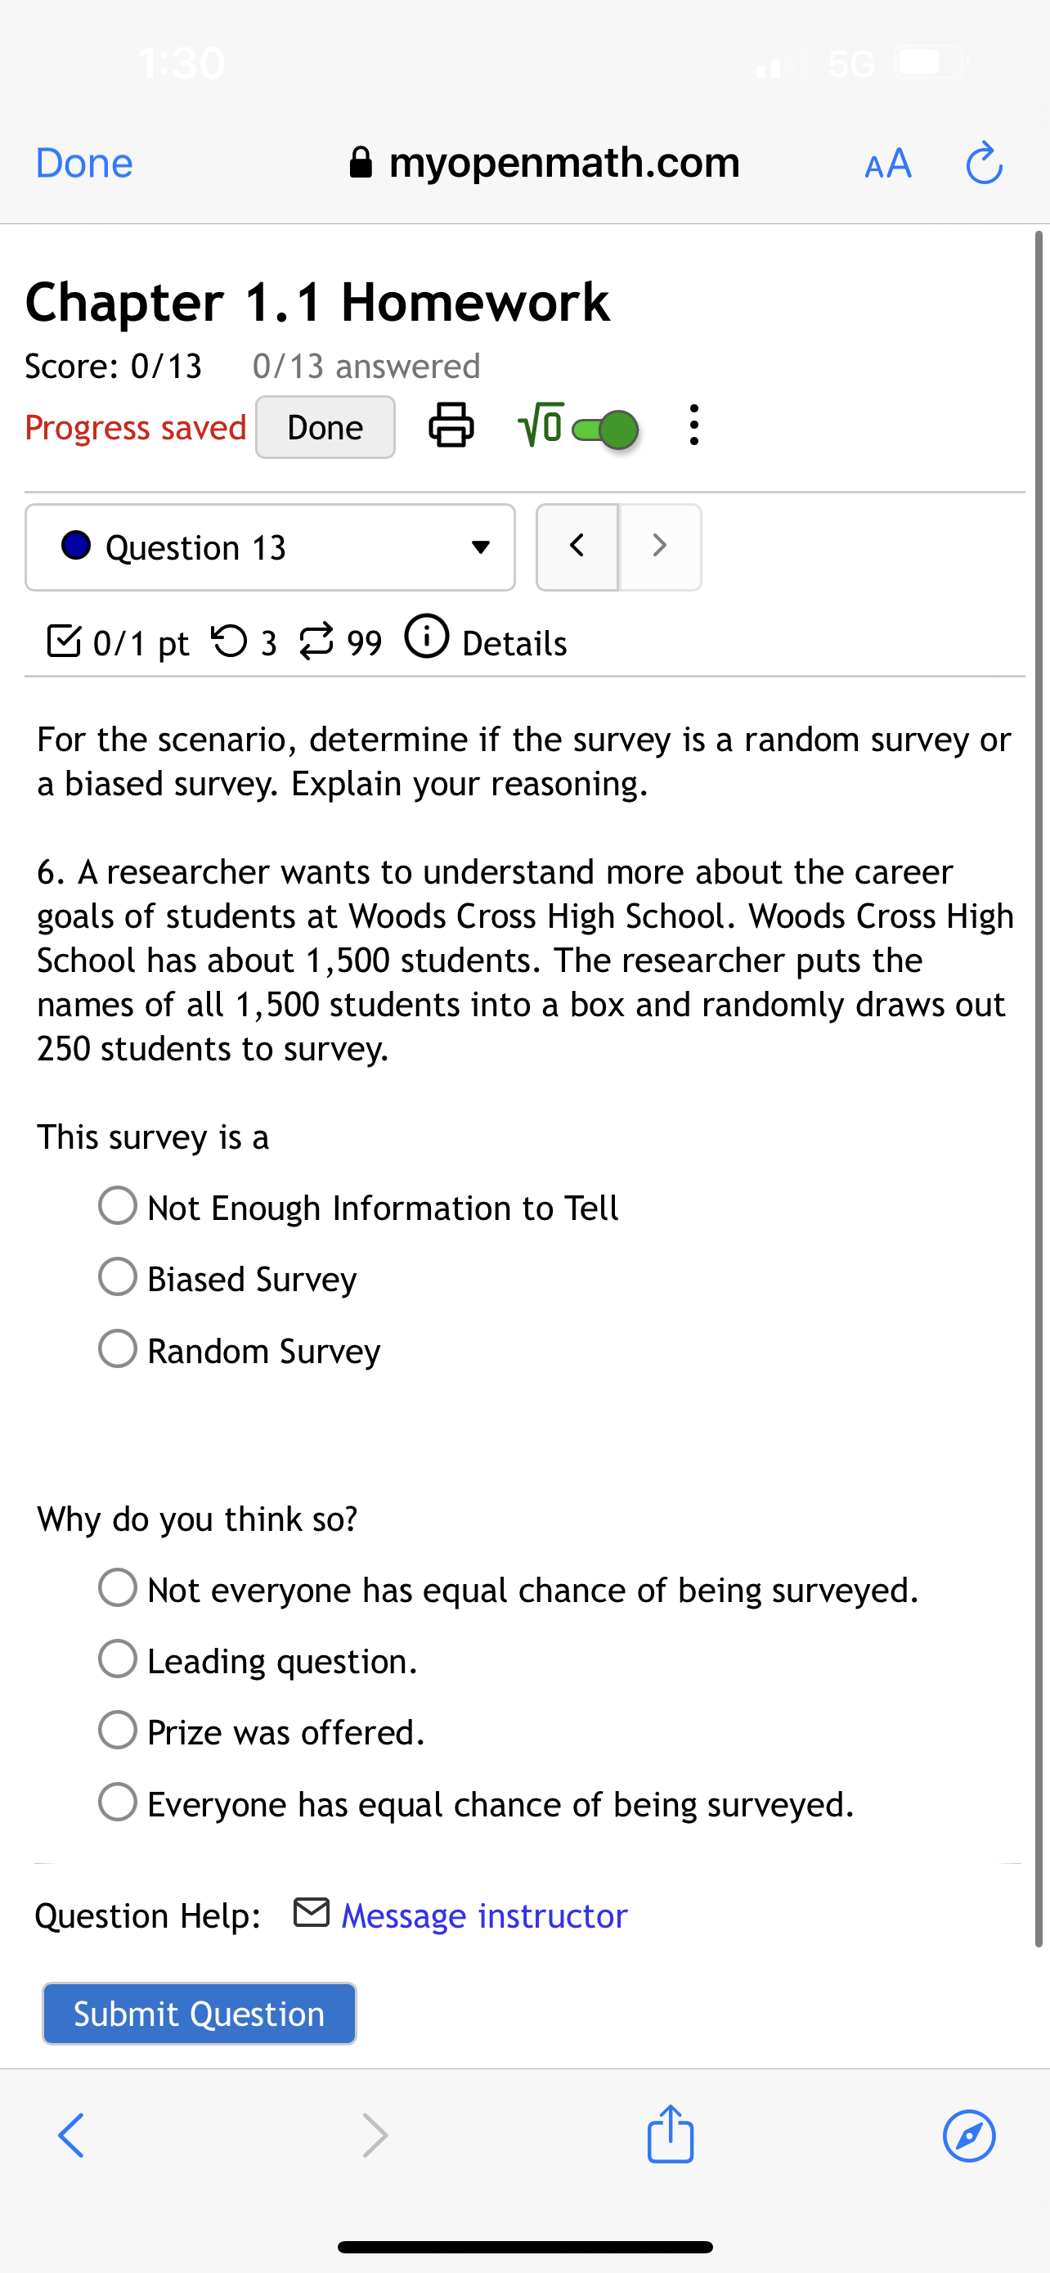Tap the AA text size icon
This screenshot has height=2273, width=1050.
point(887,162)
